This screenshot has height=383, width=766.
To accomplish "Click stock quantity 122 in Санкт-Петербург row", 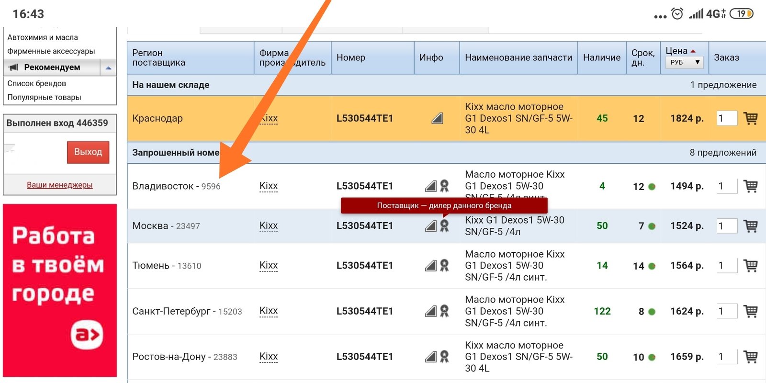I will point(602,312).
